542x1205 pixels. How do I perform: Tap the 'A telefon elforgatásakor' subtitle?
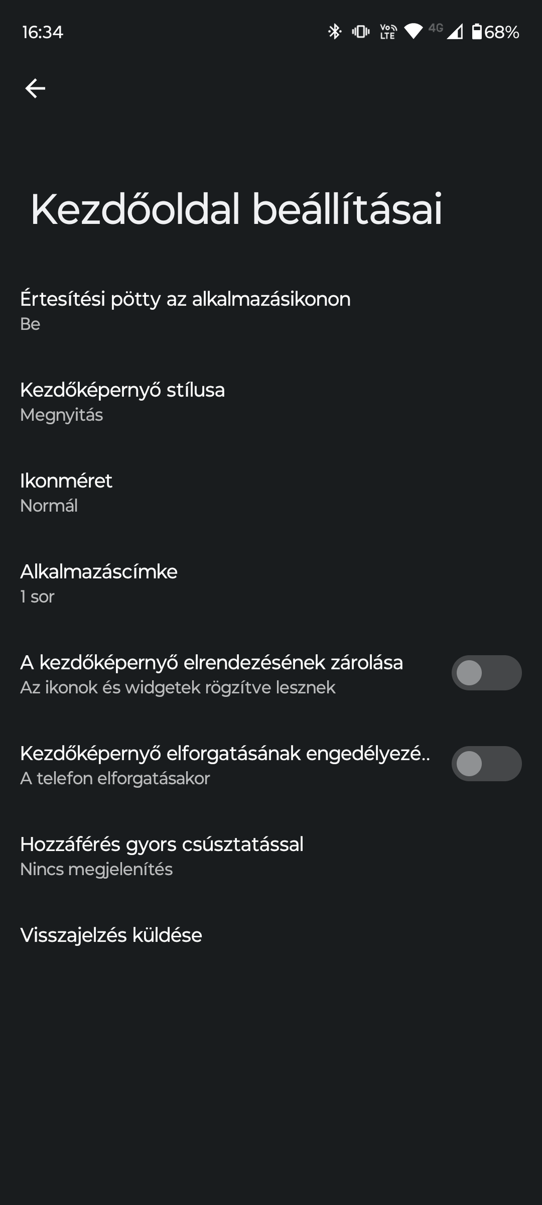[115, 778]
